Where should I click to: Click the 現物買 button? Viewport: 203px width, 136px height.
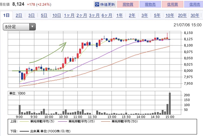click(x=128, y=4)
